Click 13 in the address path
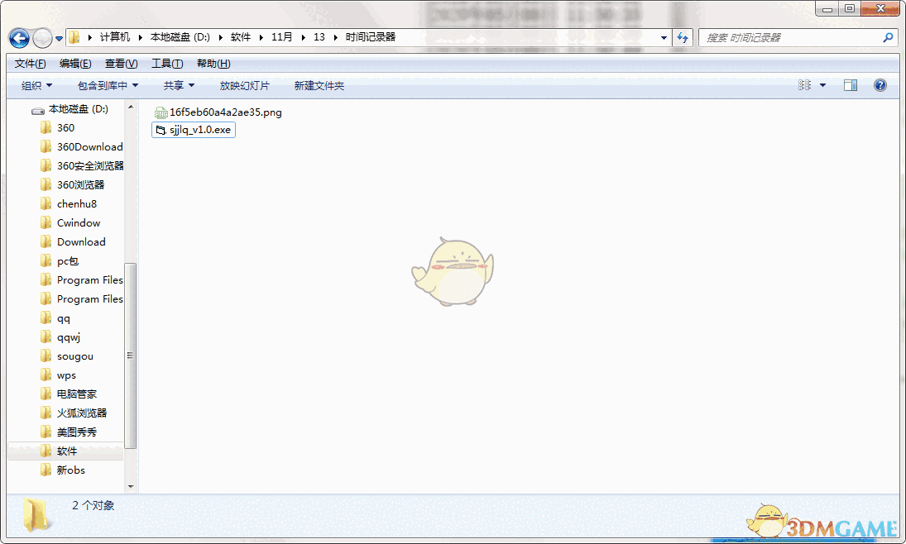 click(319, 37)
